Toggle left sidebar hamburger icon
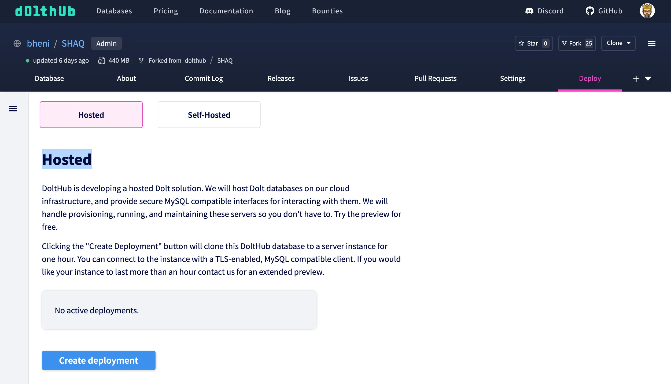Viewport: 671px width, 384px height. 13,109
